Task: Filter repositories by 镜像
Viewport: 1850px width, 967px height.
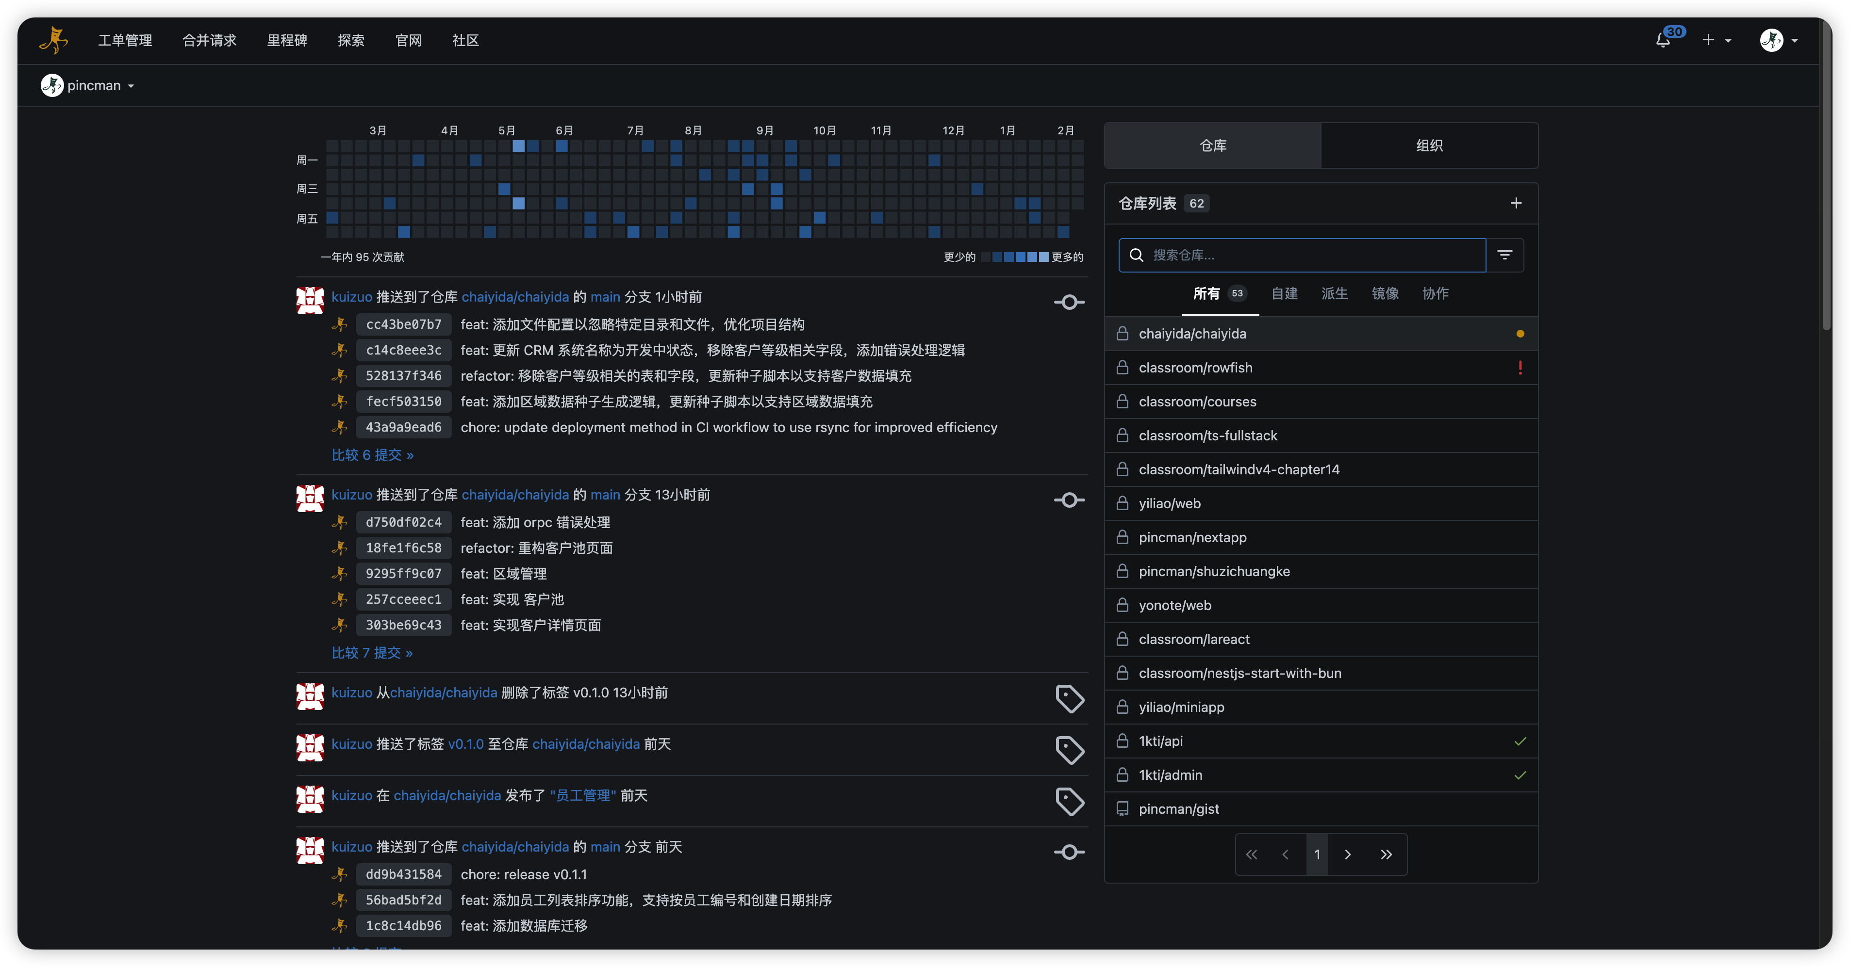Action: (1385, 293)
